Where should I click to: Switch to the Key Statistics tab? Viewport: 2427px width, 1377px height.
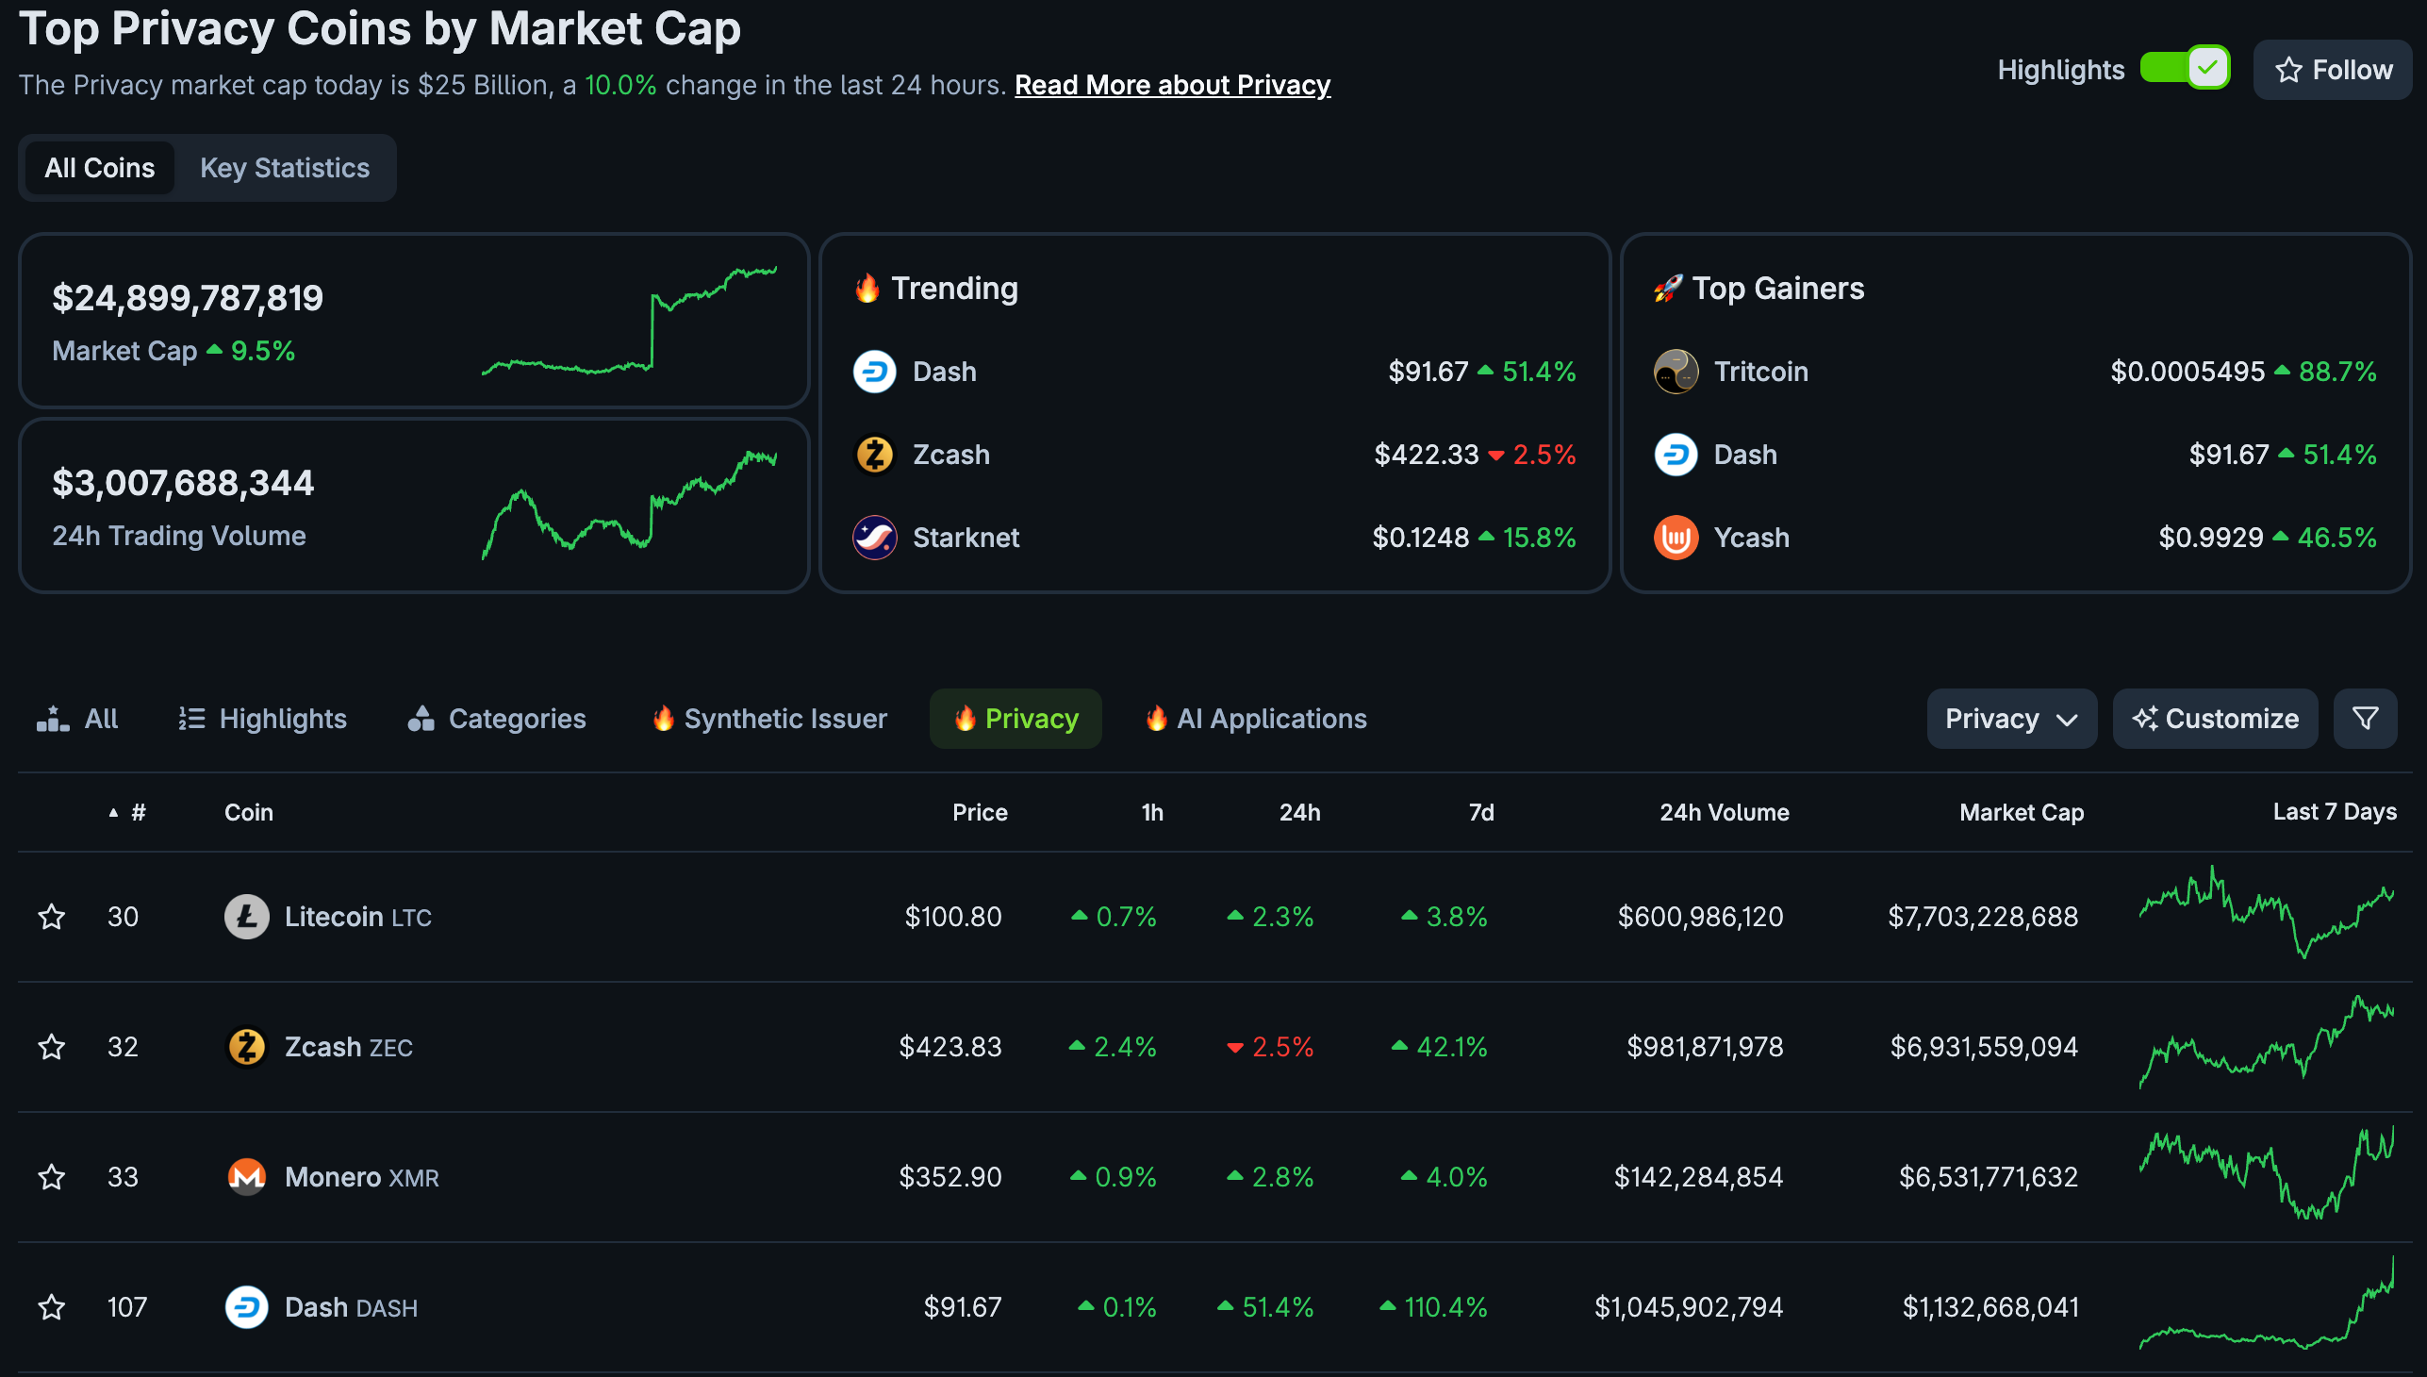[x=285, y=168]
